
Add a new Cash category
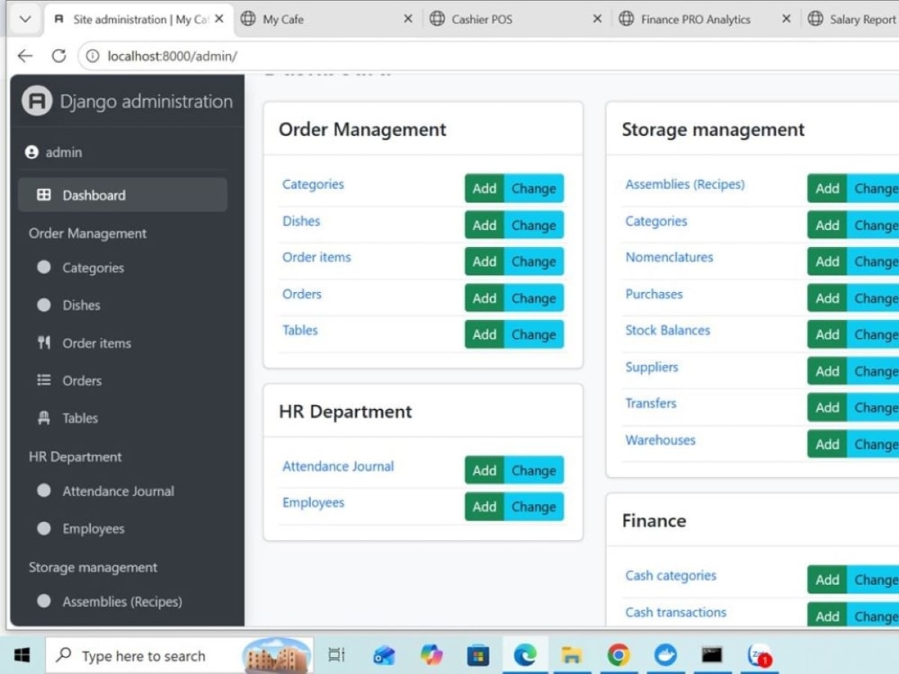tap(827, 580)
